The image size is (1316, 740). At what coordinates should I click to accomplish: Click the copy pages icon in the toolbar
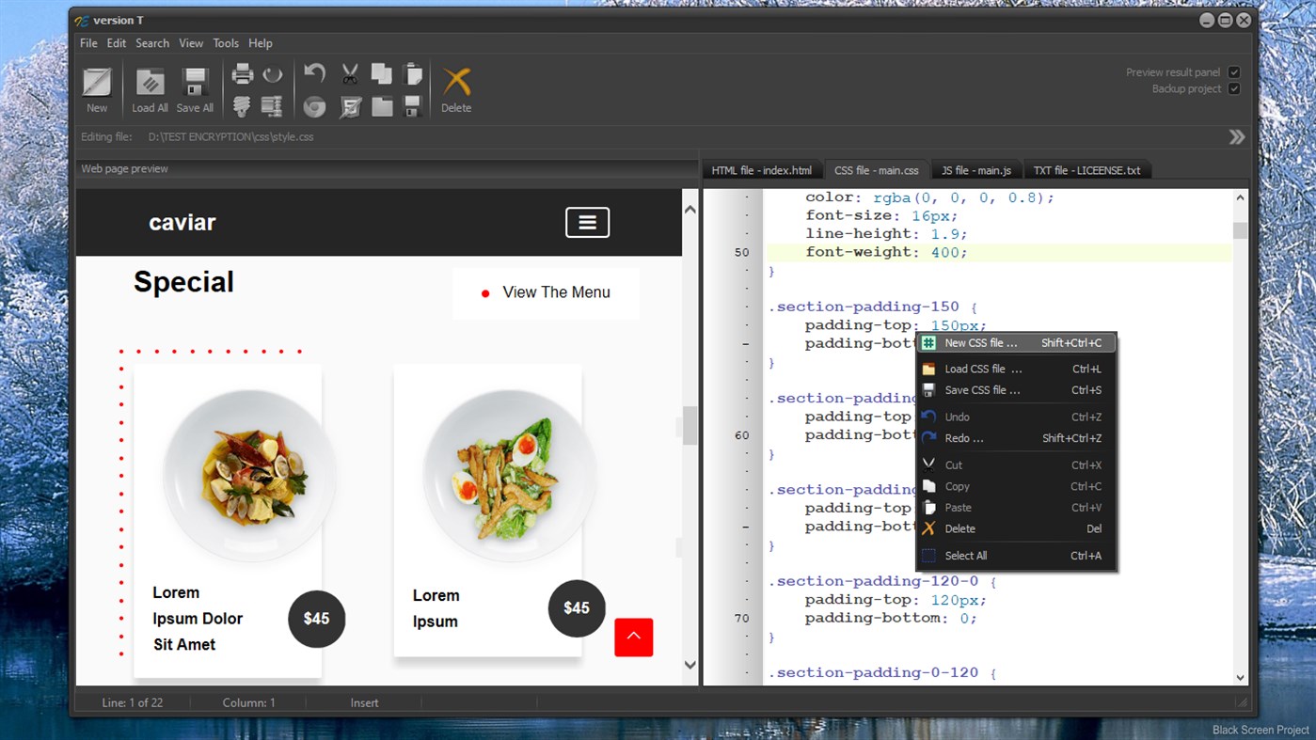[382, 74]
